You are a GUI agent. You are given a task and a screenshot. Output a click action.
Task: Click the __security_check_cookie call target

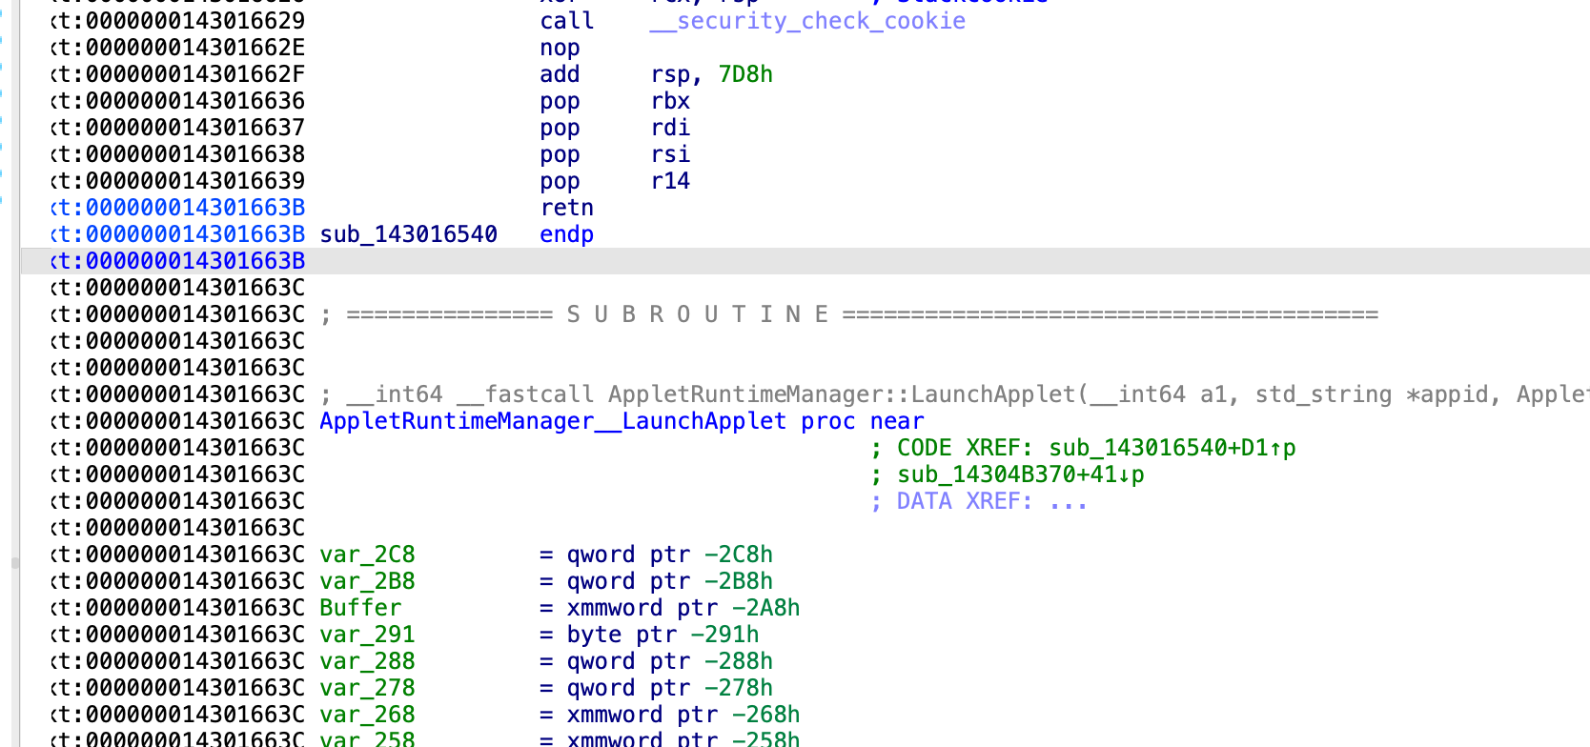(807, 21)
